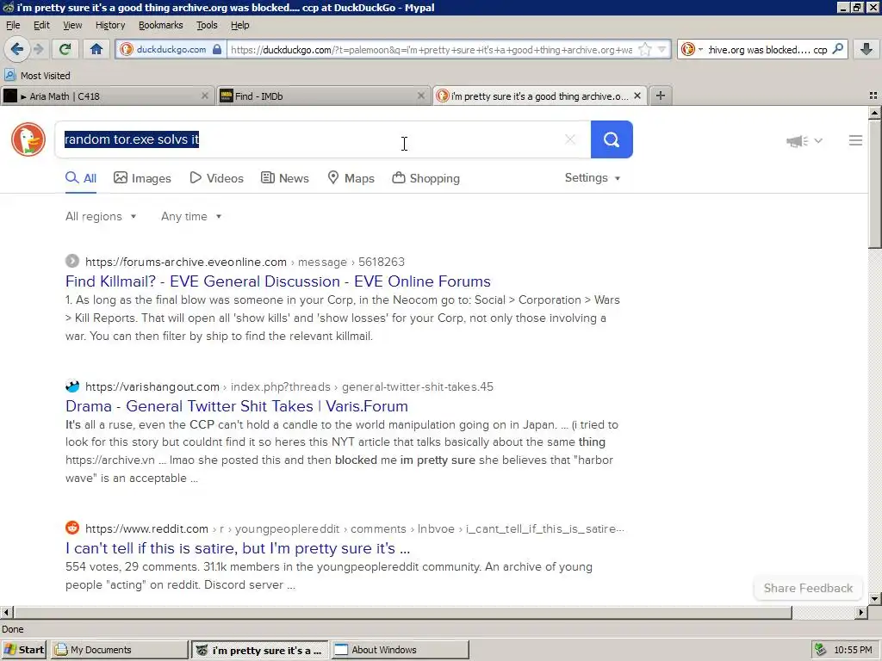The image size is (882, 661).
Task: Open the Help menu
Action: point(239,25)
